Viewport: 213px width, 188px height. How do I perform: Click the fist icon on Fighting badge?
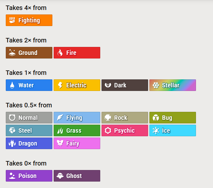(x=12, y=20)
